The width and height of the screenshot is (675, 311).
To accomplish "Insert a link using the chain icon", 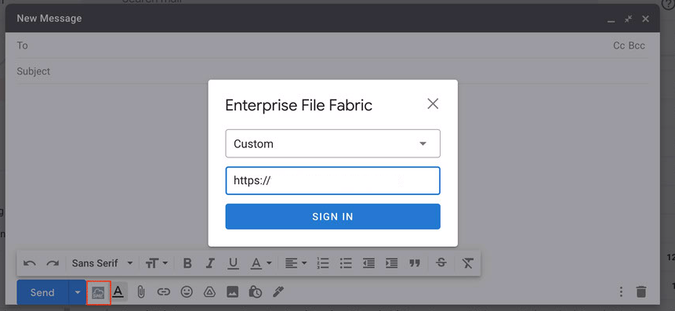I will (164, 292).
